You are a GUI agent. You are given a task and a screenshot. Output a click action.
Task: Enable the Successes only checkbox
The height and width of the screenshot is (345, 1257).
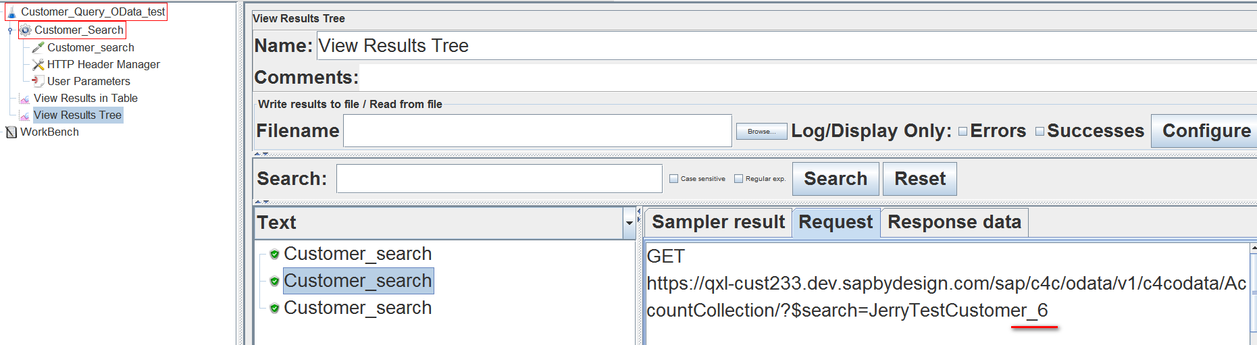click(1040, 132)
